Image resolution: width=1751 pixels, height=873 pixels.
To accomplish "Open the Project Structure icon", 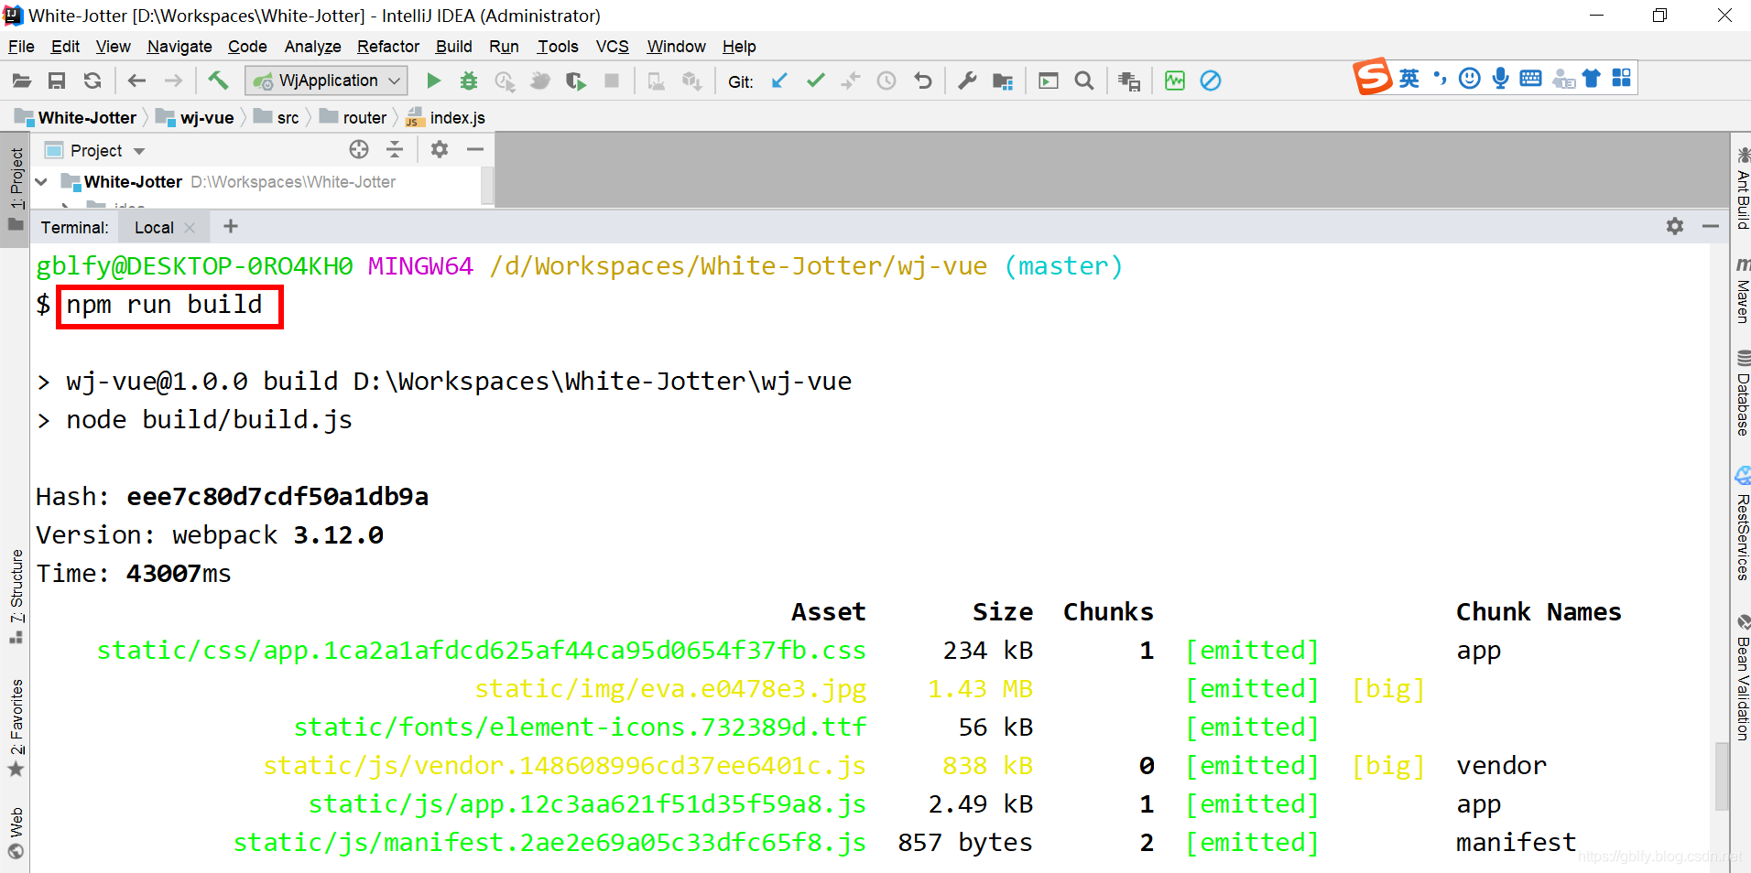I will tap(1003, 81).
